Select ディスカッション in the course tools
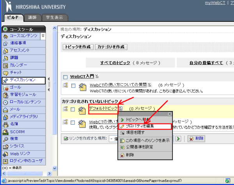The height and width of the screenshot is (185, 234). 23,80
